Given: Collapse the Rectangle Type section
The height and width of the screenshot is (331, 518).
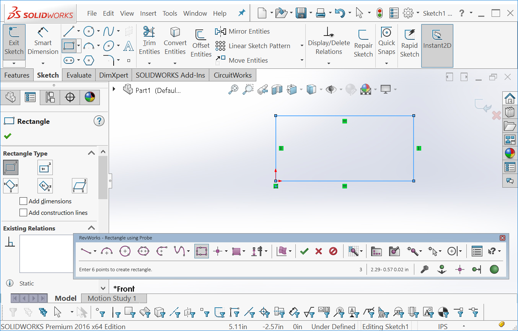Looking at the screenshot, I should click(91, 153).
